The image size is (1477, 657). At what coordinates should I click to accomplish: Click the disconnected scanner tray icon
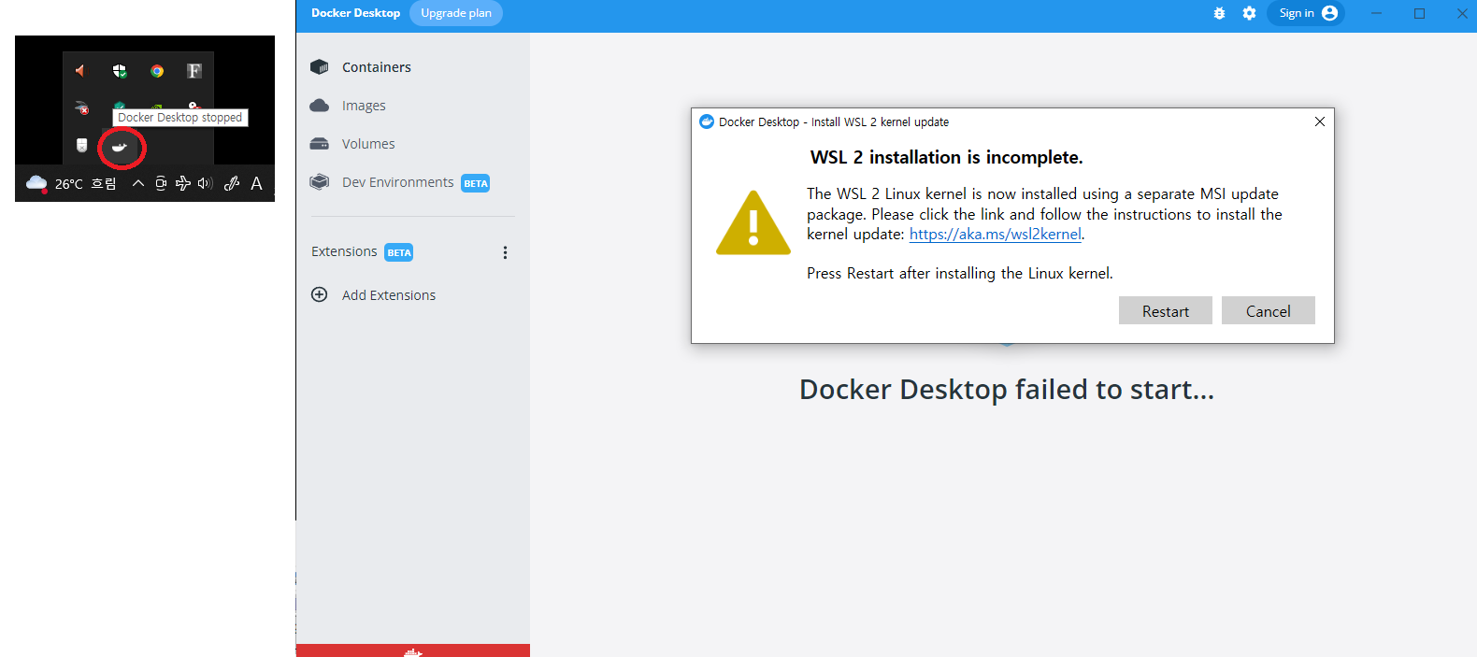pyautogui.click(x=81, y=108)
